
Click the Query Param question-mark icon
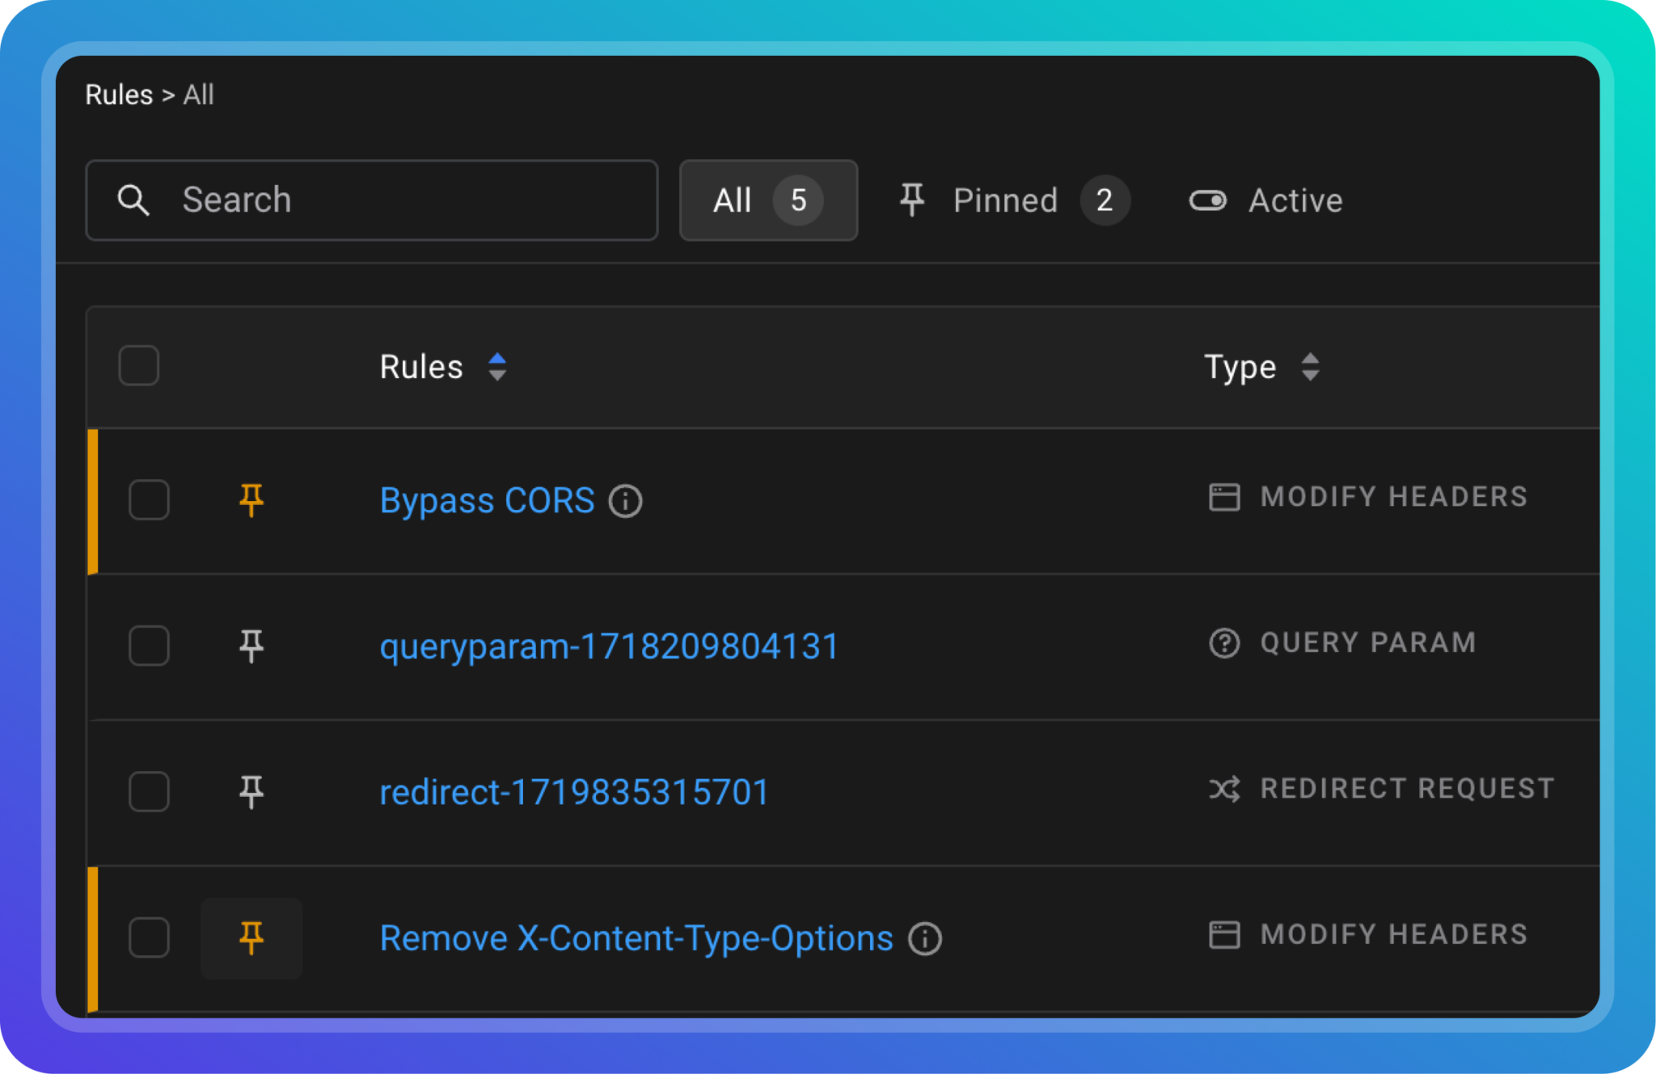point(1226,643)
